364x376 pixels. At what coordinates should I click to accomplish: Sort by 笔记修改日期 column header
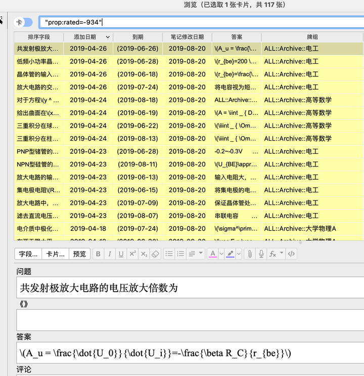pyautogui.click(x=187, y=37)
